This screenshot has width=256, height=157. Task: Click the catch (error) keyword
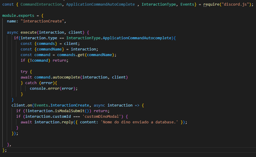click(x=31, y=83)
